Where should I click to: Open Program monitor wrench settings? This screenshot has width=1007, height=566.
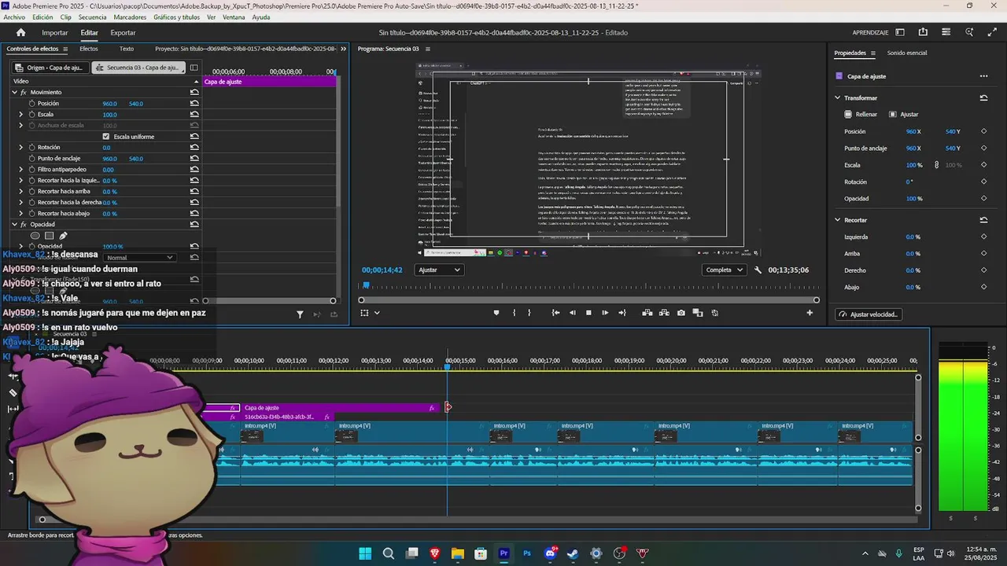(x=758, y=270)
